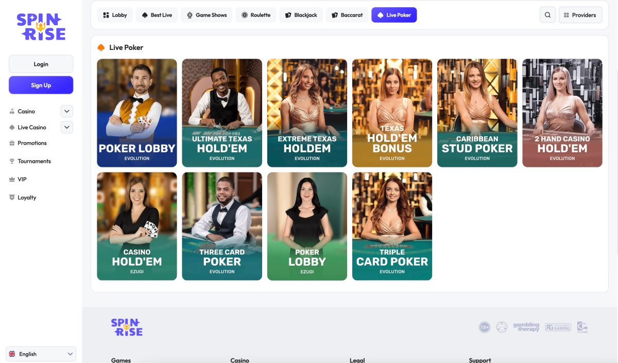The height and width of the screenshot is (363, 618).
Task: Click the search magnifier icon
Action: (x=547, y=15)
